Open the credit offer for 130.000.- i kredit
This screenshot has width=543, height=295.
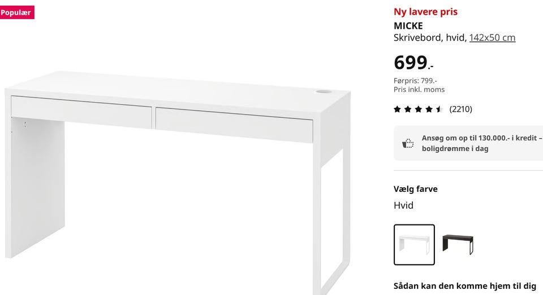tap(468, 143)
